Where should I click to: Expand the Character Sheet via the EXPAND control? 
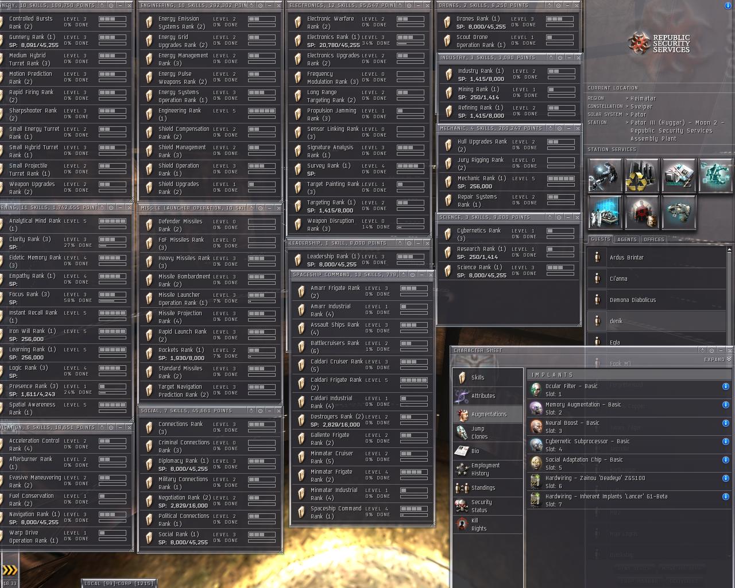[x=718, y=359]
